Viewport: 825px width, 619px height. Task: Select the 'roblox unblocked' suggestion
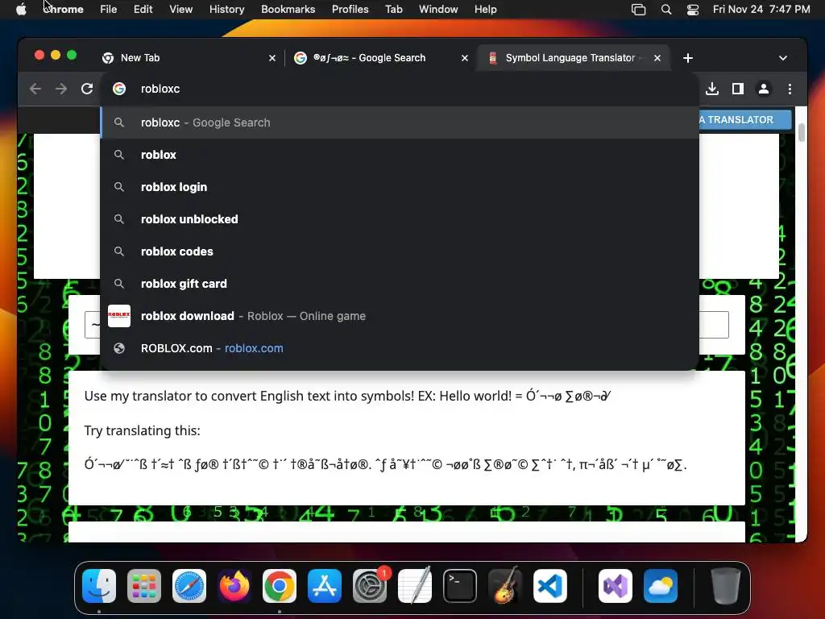click(400, 219)
